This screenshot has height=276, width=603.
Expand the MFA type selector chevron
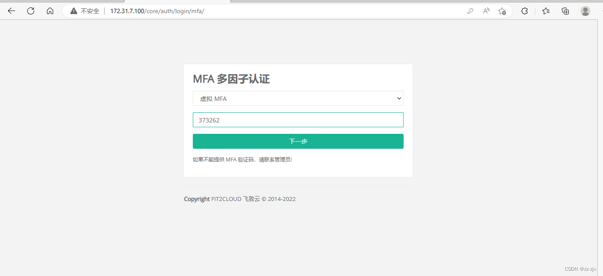click(x=398, y=98)
